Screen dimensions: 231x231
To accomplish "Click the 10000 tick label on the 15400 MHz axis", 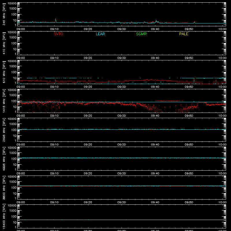I will pyautogui.click(x=12, y=206).
